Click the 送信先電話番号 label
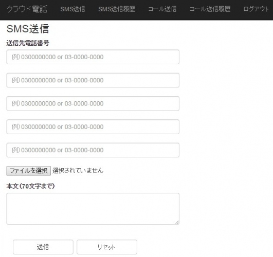Viewport: 273px width, 257px height. point(28,43)
